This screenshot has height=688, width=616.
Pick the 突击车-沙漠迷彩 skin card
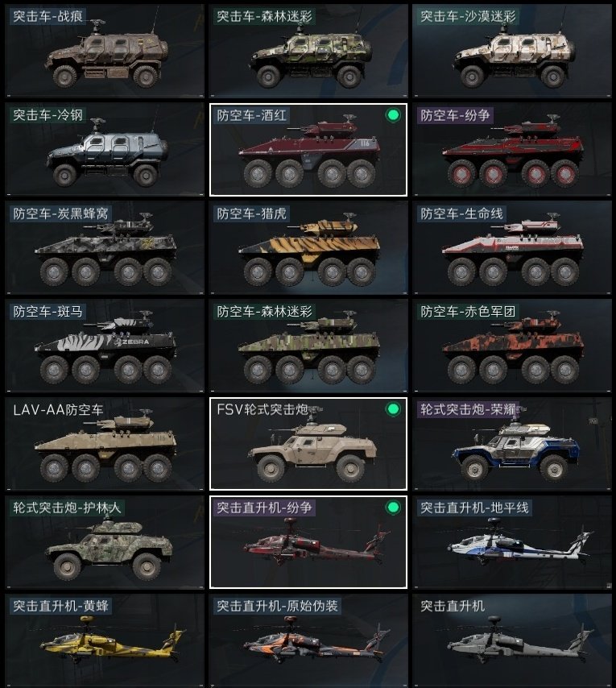coord(512,51)
